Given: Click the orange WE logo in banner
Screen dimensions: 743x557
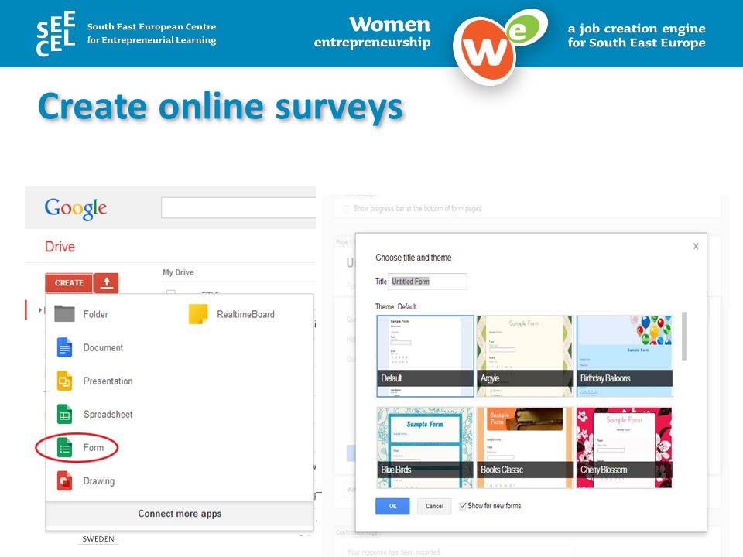Looking at the screenshot, I should (x=500, y=47).
